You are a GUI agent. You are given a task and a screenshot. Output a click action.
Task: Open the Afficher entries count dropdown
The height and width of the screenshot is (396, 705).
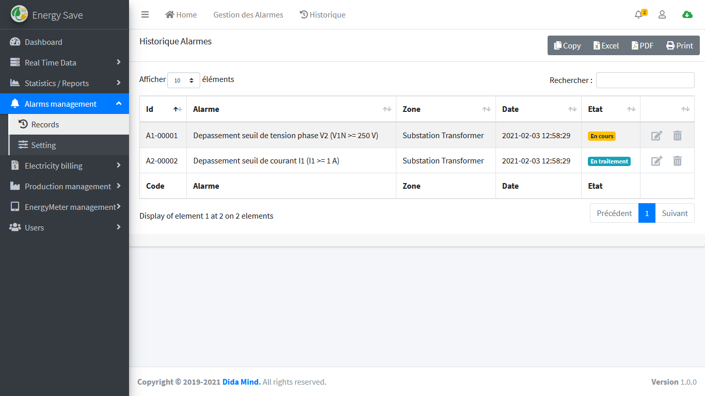pos(184,80)
